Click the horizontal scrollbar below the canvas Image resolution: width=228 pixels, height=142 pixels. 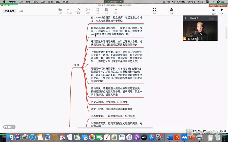[115, 128]
